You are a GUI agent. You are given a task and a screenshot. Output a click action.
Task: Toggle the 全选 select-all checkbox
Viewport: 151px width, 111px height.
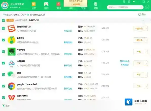point(3,106)
